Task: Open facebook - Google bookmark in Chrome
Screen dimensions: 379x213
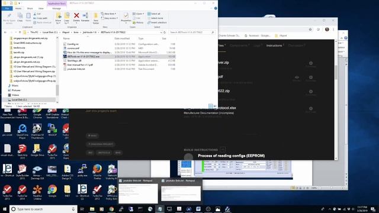Action: point(258,35)
